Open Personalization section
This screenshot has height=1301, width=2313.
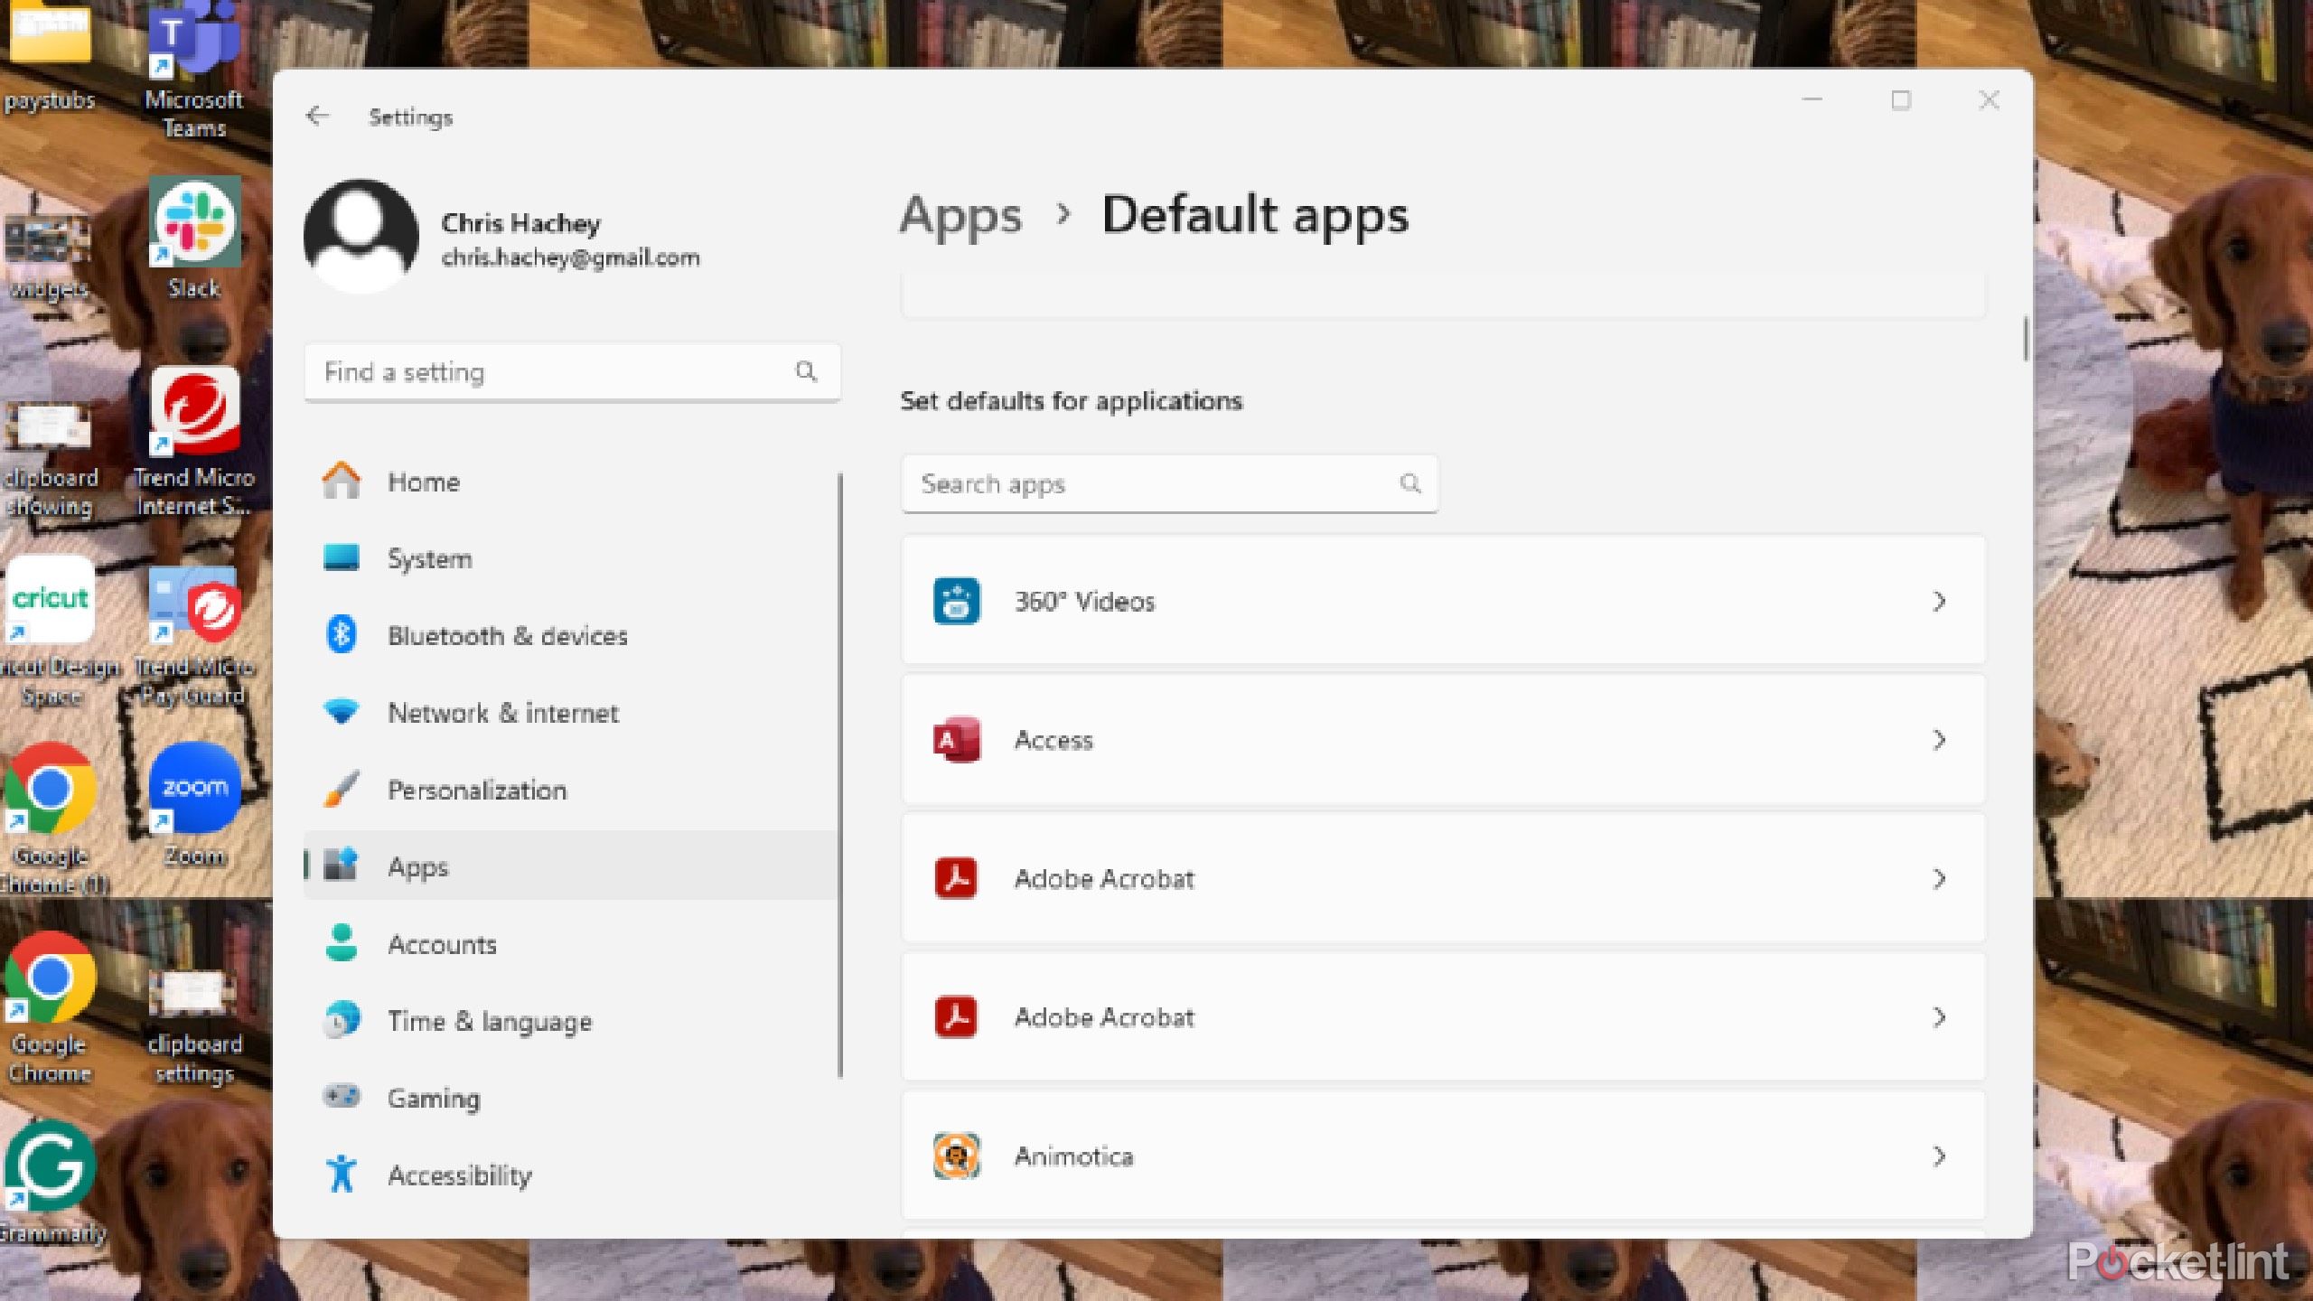pos(571,790)
